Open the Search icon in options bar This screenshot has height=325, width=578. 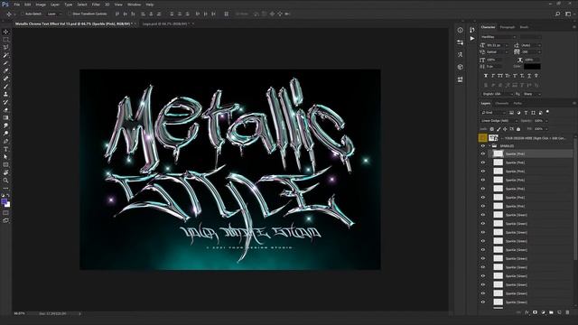tap(558, 14)
